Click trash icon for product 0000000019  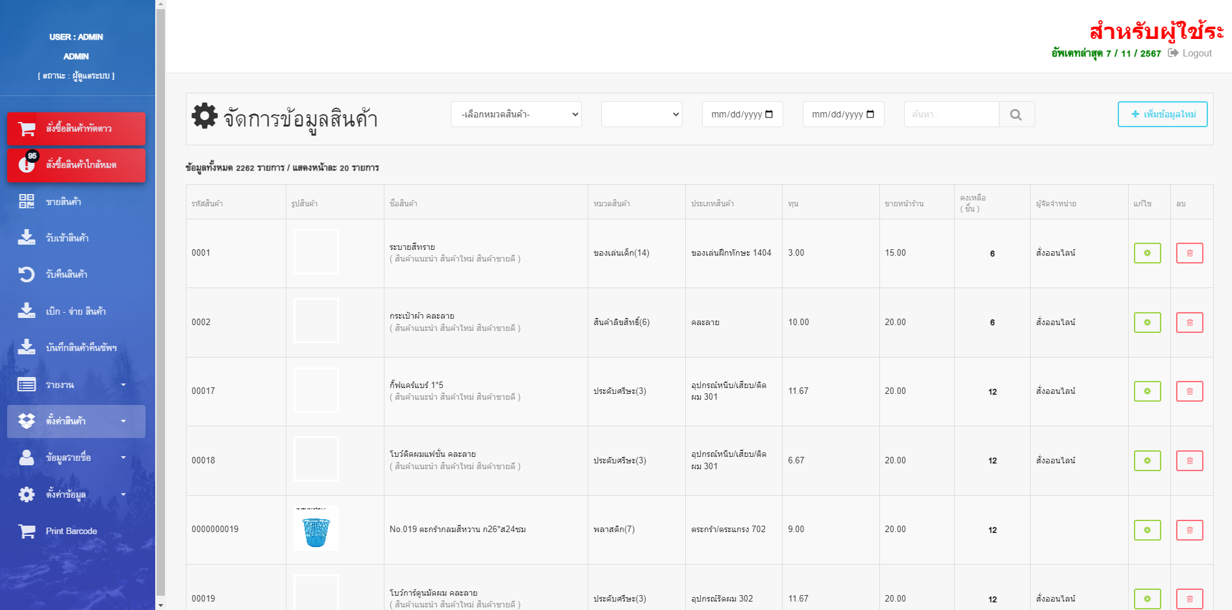1189,530
